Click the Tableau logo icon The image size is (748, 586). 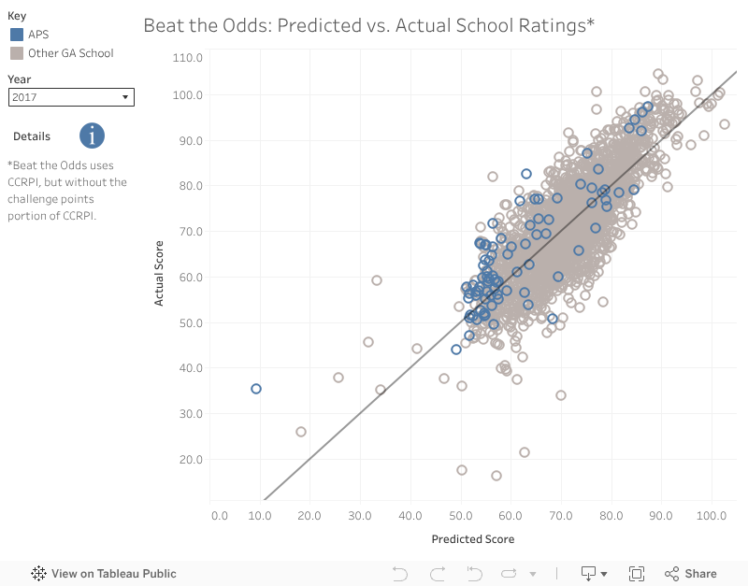pyautogui.click(x=39, y=574)
